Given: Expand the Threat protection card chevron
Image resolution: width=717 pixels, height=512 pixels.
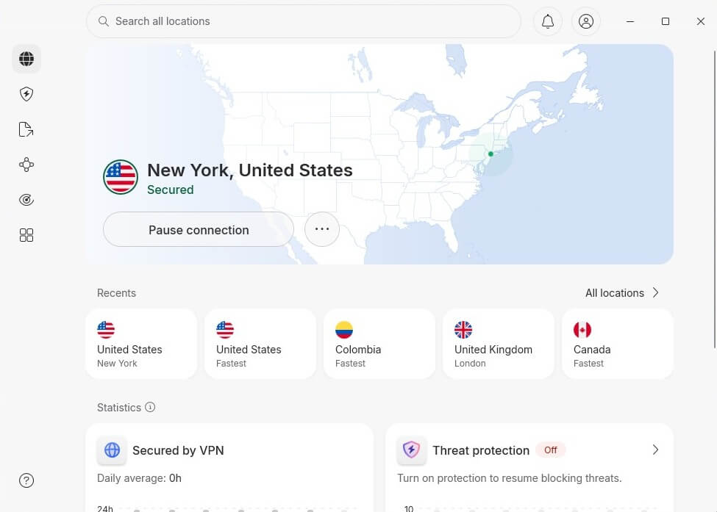Looking at the screenshot, I should [x=655, y=450].
